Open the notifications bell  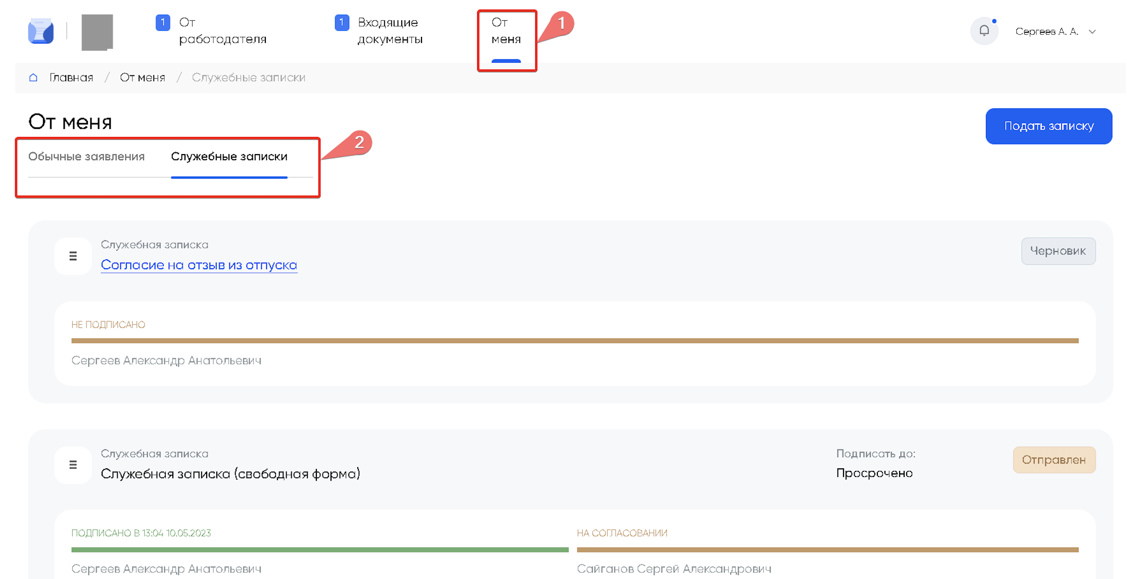coord(983,31)
